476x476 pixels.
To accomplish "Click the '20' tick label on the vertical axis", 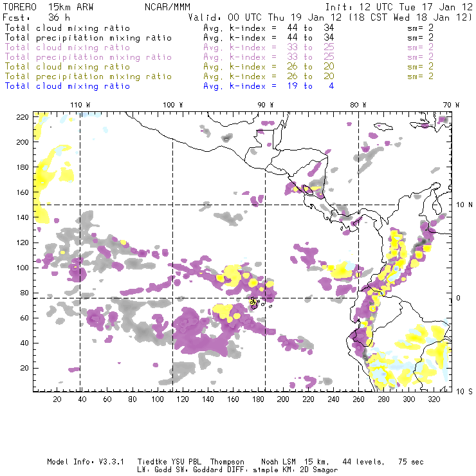I will click(24, 368).
